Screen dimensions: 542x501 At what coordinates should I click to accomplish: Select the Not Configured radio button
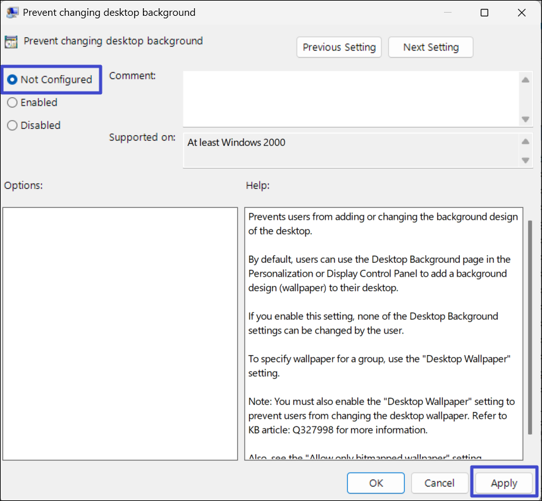[12, 80]
